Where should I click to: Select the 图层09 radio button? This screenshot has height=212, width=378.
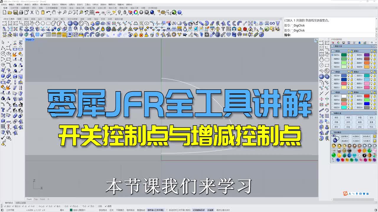tap(333, 75)
